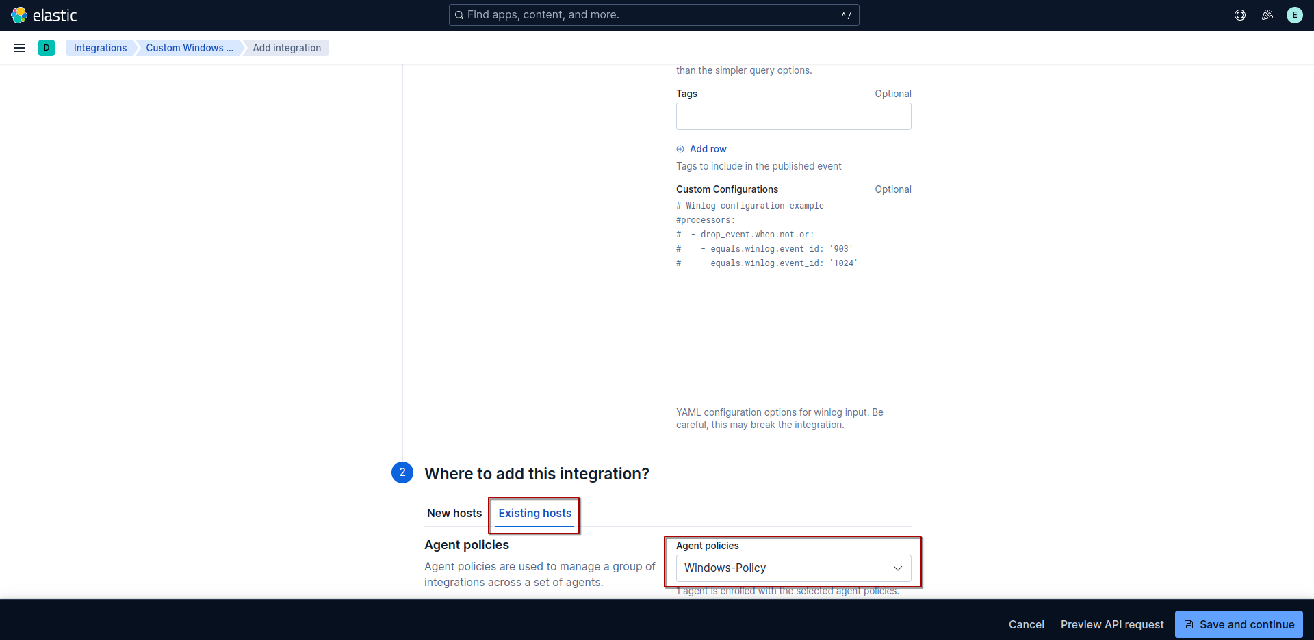This screenshot has width=1314, height=640.
Task: Click the YAML configuration options help text
Action: [780, 418]
